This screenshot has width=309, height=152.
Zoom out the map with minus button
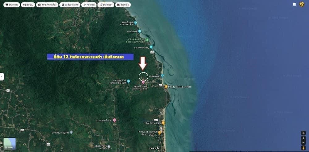click(303, 142)
